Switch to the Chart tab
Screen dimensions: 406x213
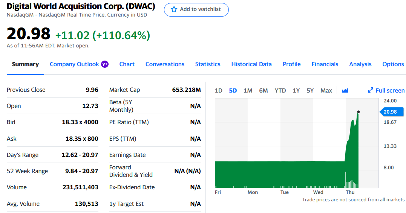(127, 64)
